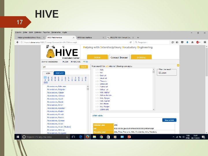This screenshot has height=156, width=208.
Task: Switch to the Indexing tab
Action: (x=141, y=57)
